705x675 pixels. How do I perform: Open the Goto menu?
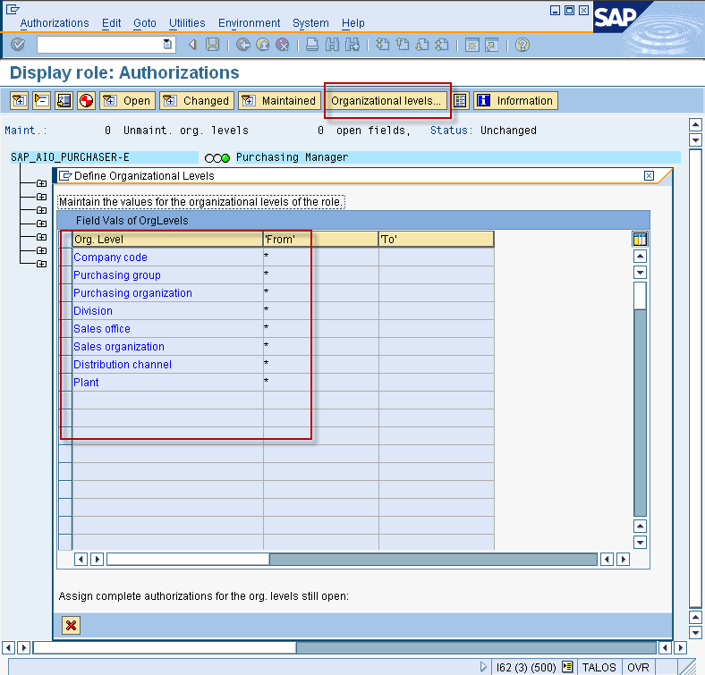pos(145,23)
